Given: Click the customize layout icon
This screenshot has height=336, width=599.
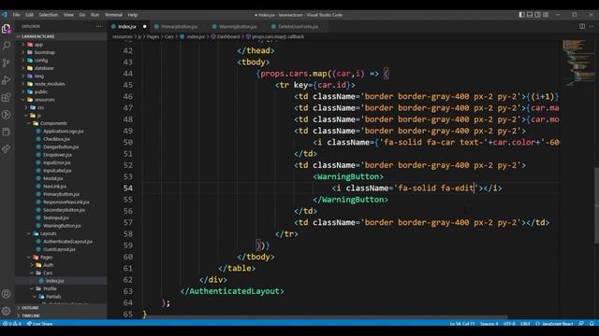Looking at the screenshot, I should (546, 15).
